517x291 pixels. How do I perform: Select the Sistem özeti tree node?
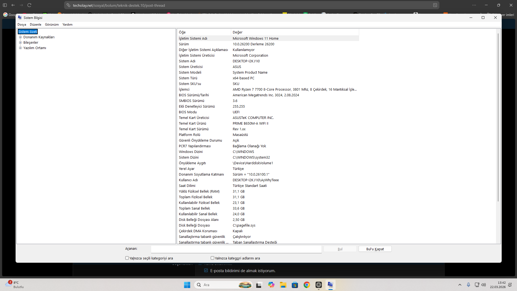28,32
